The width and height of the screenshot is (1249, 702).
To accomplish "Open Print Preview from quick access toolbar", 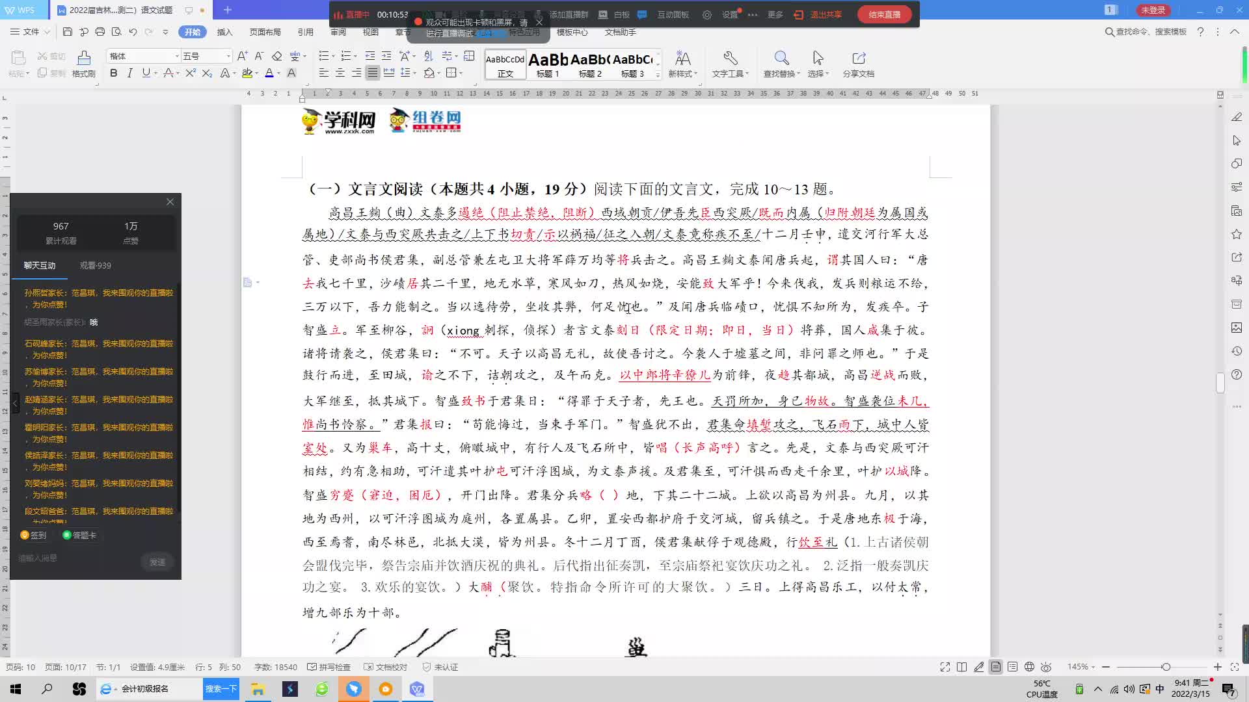I will pyautogui.click(x=116, y=32).
